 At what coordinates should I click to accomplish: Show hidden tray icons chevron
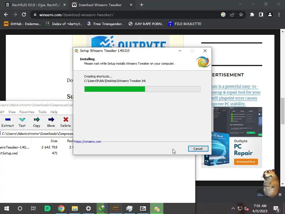tap(233, 208)
